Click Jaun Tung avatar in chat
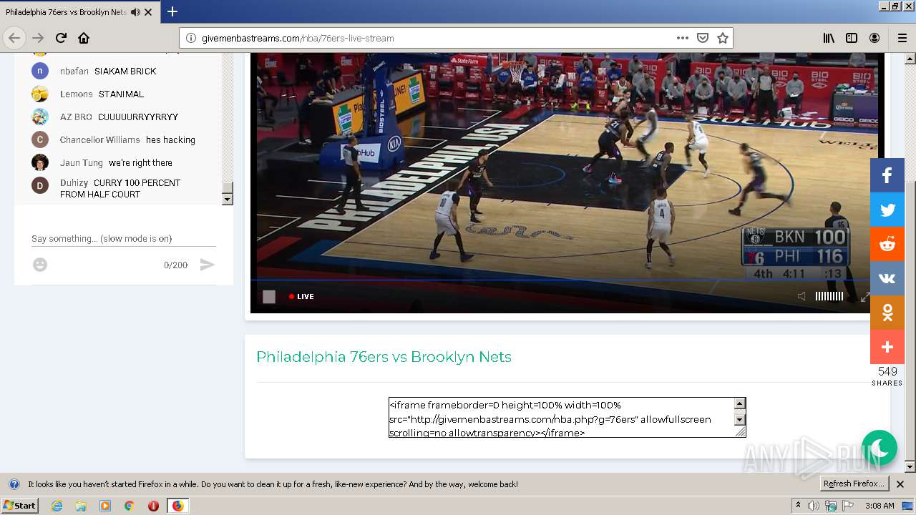Screen dimensions: 916x515 [x=40, y=162]
